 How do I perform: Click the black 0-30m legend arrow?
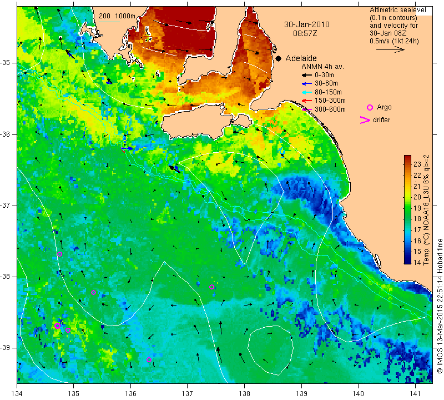click(x=306, y=75)
